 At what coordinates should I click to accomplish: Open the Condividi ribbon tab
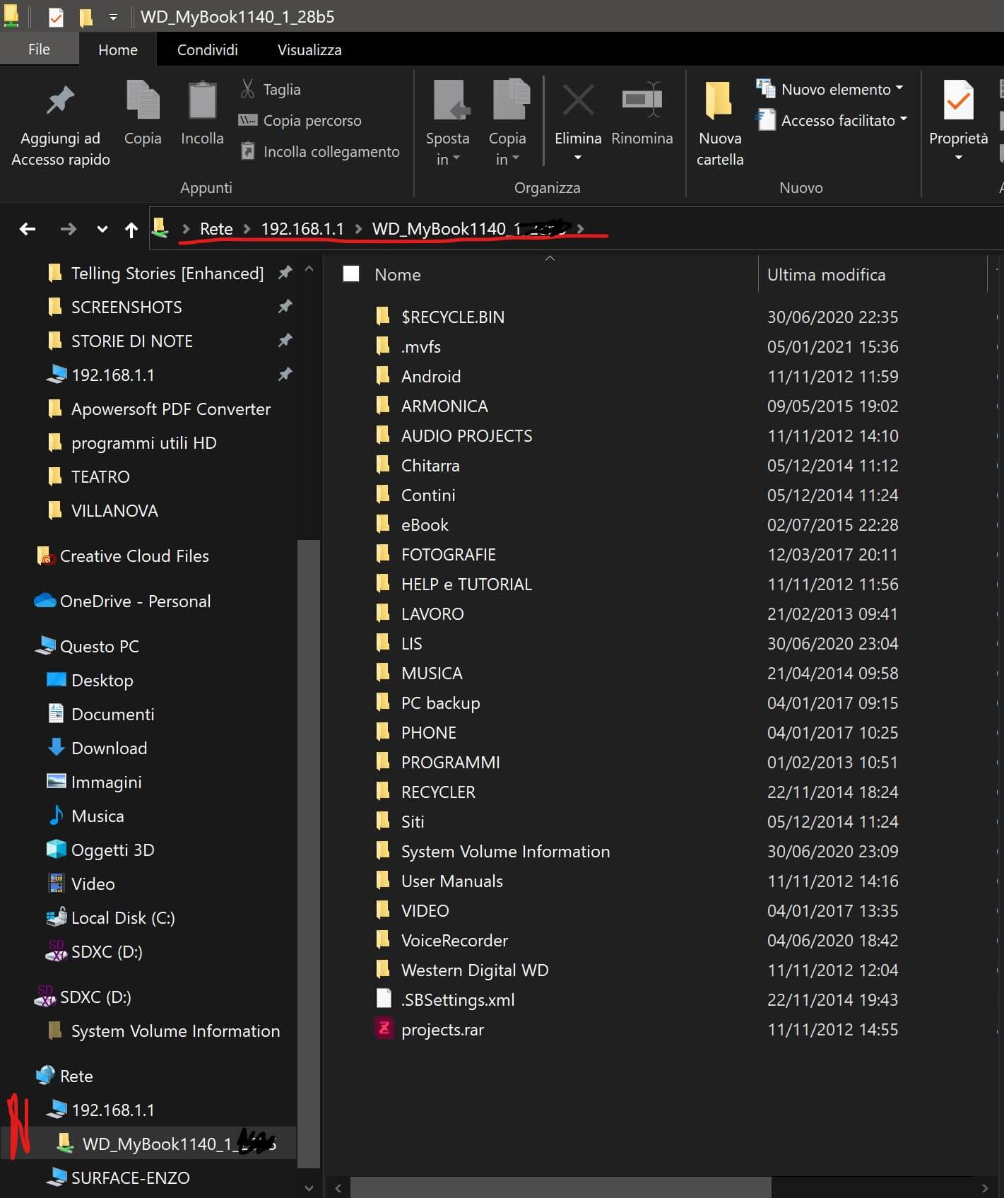click(207, 49)
